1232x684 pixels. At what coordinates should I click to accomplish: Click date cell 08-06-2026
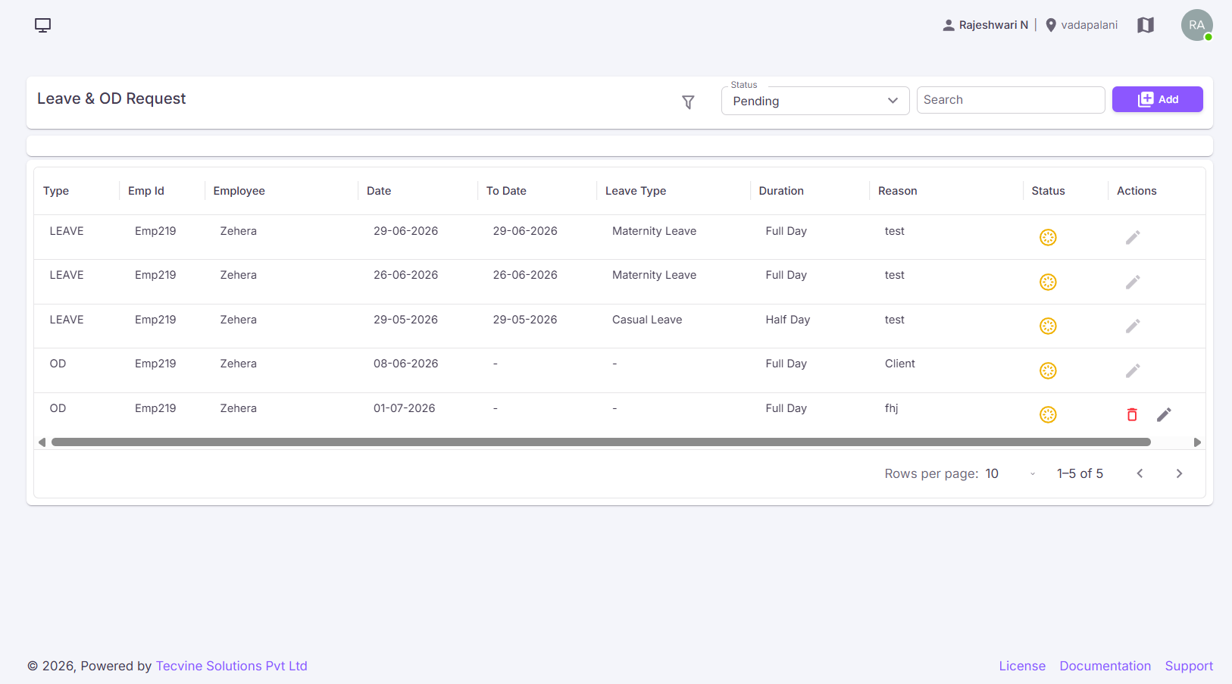[406, 364]
